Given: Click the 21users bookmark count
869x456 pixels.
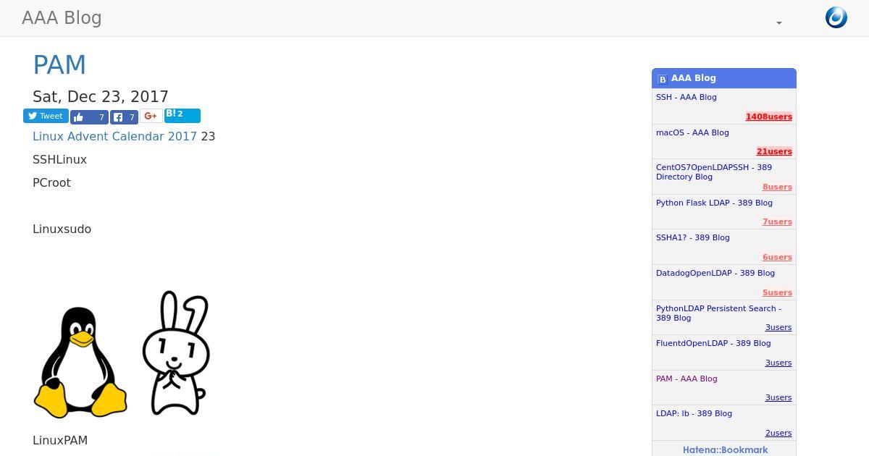Looking at the screenshot, I should pyautogui.click(x=773, y=151).
